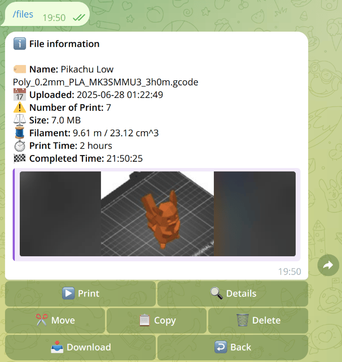Click the completed time 21:50:25

tap(125, 158)
